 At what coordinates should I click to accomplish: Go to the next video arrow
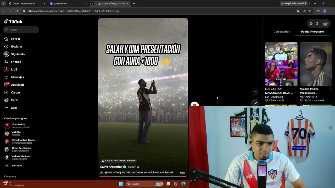255,103
